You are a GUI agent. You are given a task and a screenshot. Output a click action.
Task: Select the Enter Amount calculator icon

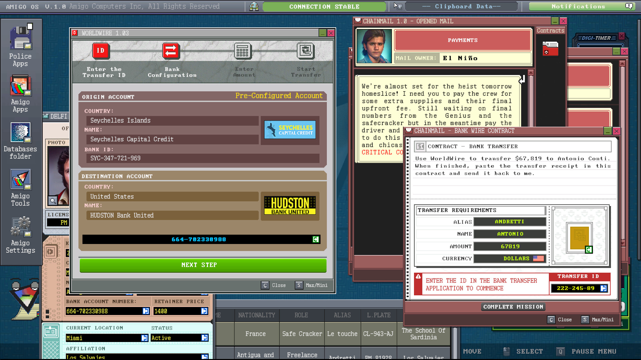(x=242, y=51)
